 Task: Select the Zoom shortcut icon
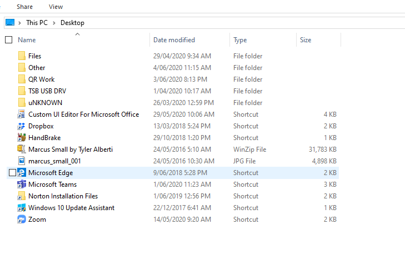pyautogui.click(x=22, y=220)
